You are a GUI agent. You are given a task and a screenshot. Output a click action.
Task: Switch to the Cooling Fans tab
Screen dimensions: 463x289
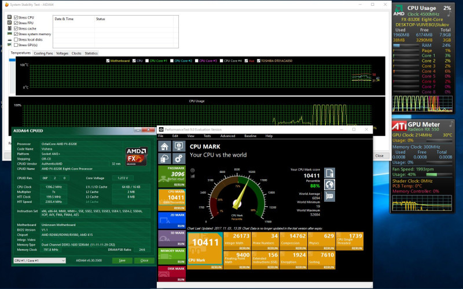[x=43, y=53]
